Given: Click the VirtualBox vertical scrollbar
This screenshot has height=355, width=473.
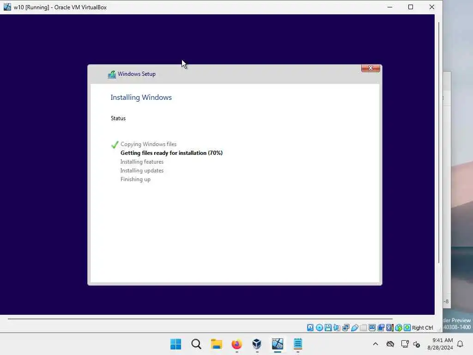Looking at the screenshot, I should 439,142.
